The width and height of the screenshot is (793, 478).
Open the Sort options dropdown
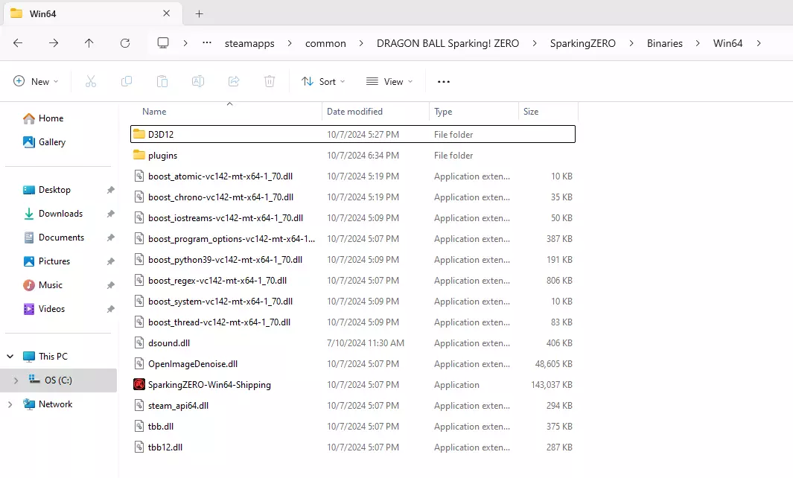point(323,81)
